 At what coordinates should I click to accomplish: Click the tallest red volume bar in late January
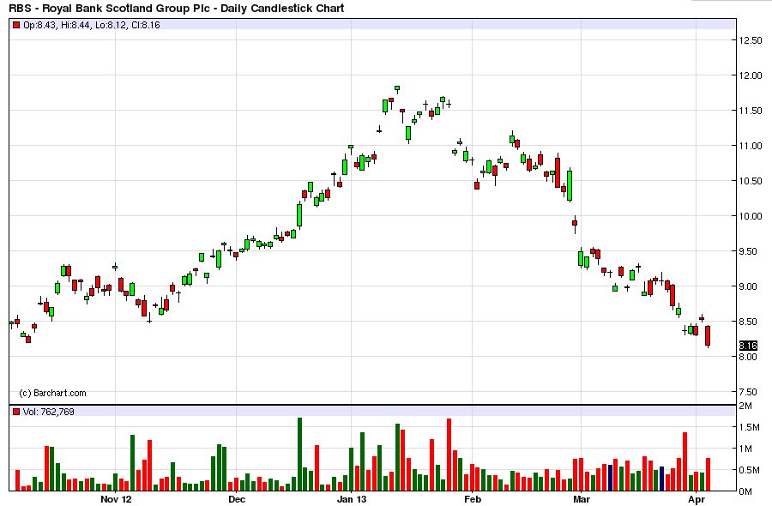(449, 455)
